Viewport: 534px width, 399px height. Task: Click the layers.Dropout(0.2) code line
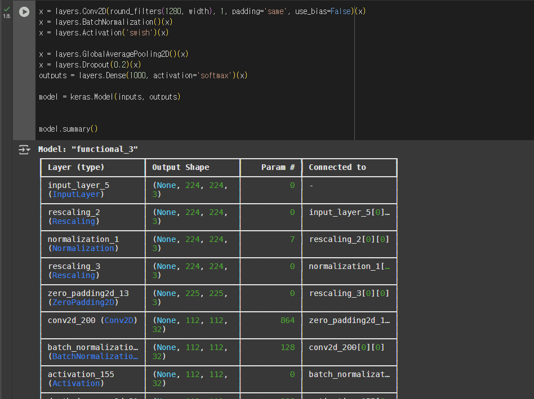[x=90, y=65]
